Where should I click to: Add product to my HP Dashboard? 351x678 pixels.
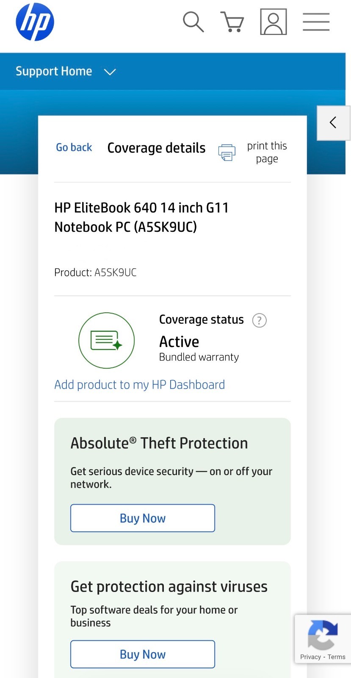click(x=139, y=384)
